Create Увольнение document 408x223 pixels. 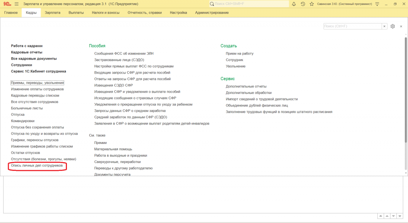click(x=235, y=66)
